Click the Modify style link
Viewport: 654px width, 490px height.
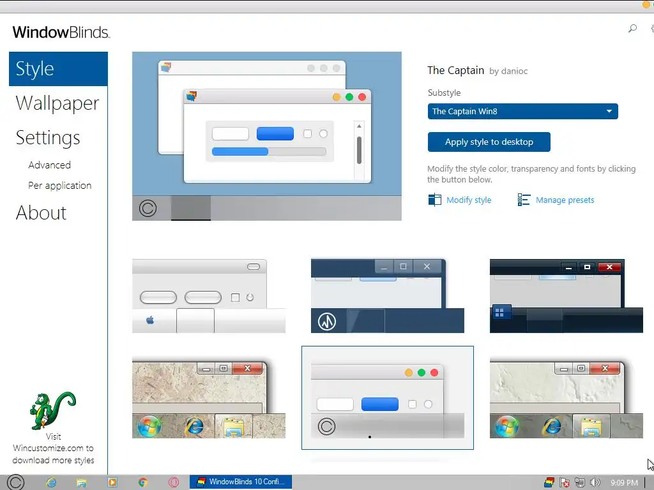coord(469,200)
